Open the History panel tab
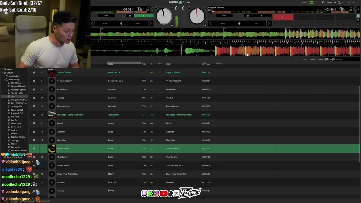The height and width of the screenshot is (203, 361). click(x=321, y=59)
